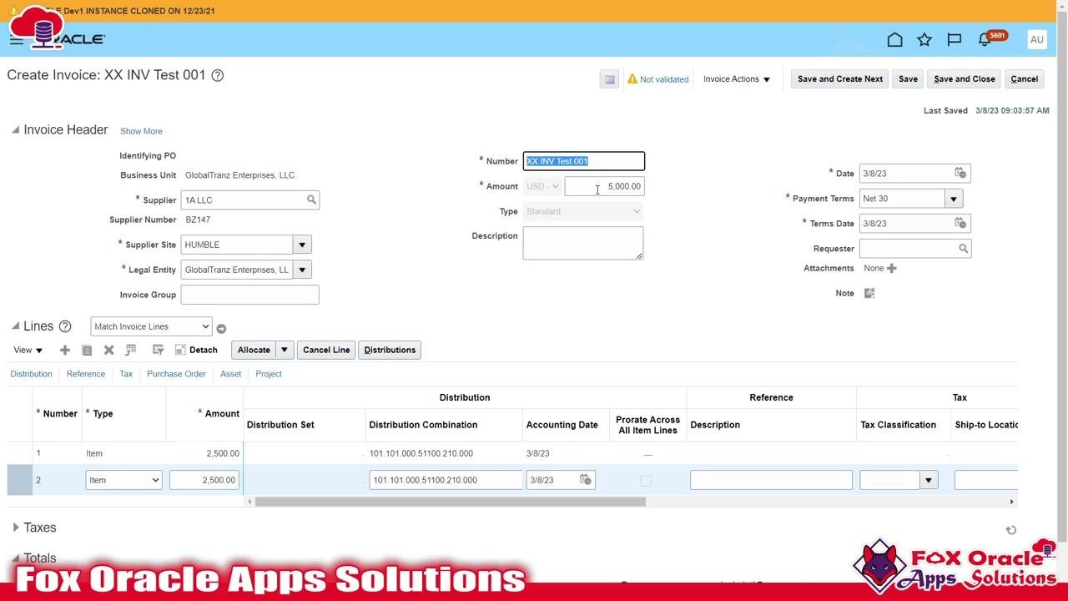This screenshot has width=1068, height=601.
Task: Open the Note icon
Action: pyautogui.click(x=869, y=293)
